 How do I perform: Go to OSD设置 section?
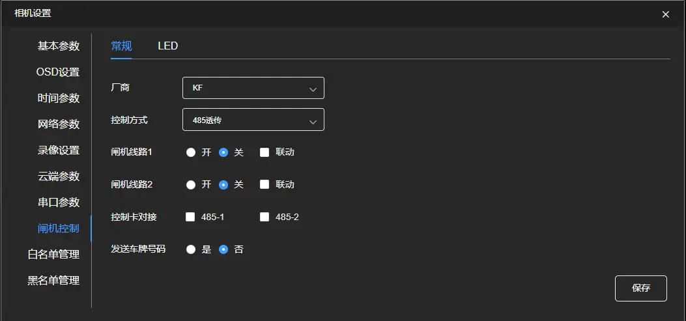(x=58, y=72)
